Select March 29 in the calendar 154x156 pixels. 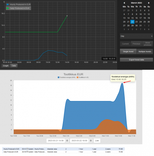click(133, 25)
